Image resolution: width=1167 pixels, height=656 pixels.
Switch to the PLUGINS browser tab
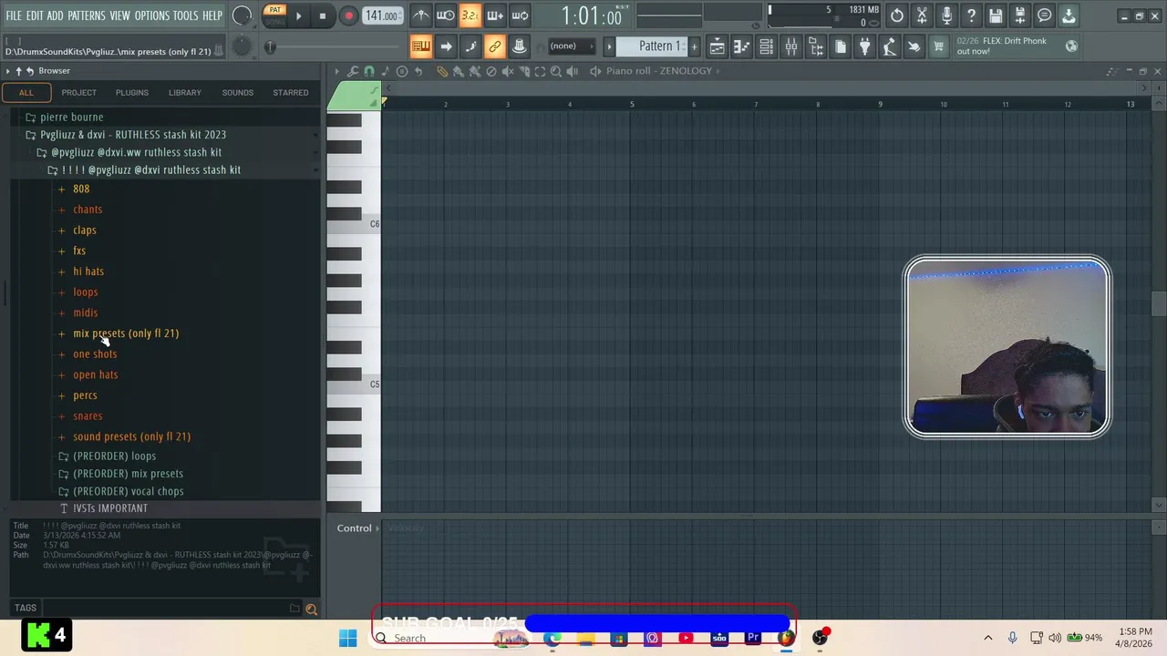(132, 92)
